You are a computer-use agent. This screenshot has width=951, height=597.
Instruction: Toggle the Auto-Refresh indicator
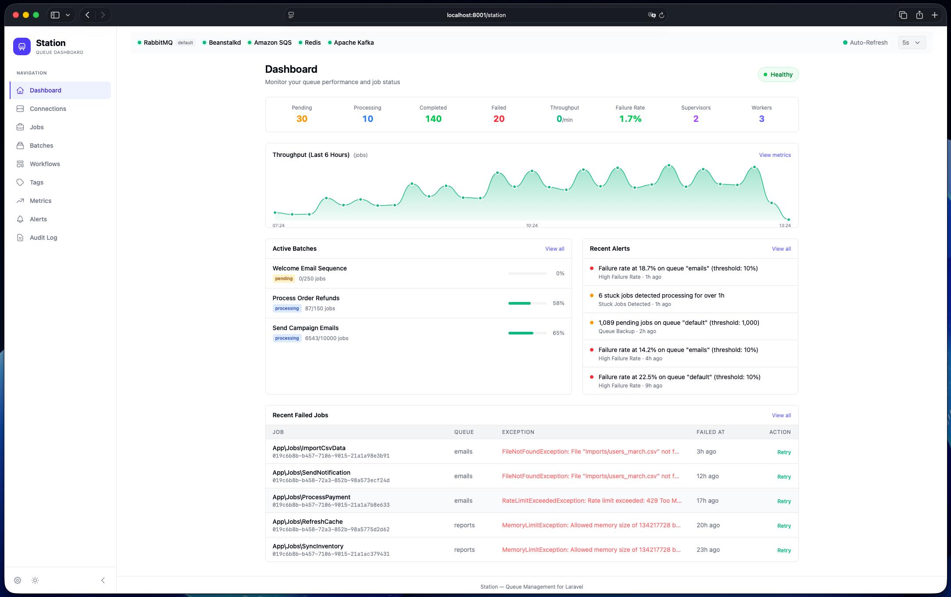coord(865,43)
